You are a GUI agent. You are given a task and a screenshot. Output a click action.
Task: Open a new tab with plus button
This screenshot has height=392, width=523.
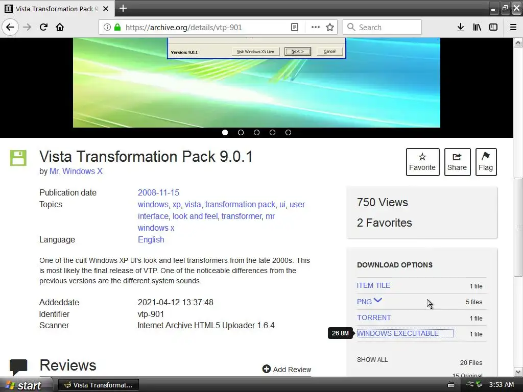(x=123, y=8)
